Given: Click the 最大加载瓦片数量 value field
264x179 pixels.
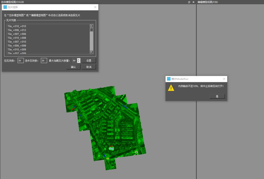Looking at the screenshot, I should click(x=74, y=61).
